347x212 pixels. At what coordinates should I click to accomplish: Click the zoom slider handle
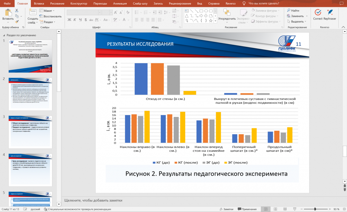coord(315,209)
